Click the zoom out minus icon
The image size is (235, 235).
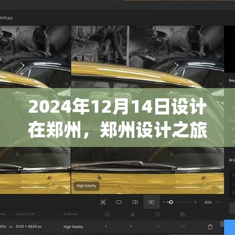coord(164,203)
